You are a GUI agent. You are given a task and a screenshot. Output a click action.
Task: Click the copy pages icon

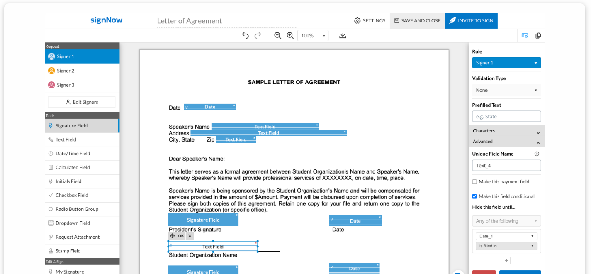click(538, 36)
